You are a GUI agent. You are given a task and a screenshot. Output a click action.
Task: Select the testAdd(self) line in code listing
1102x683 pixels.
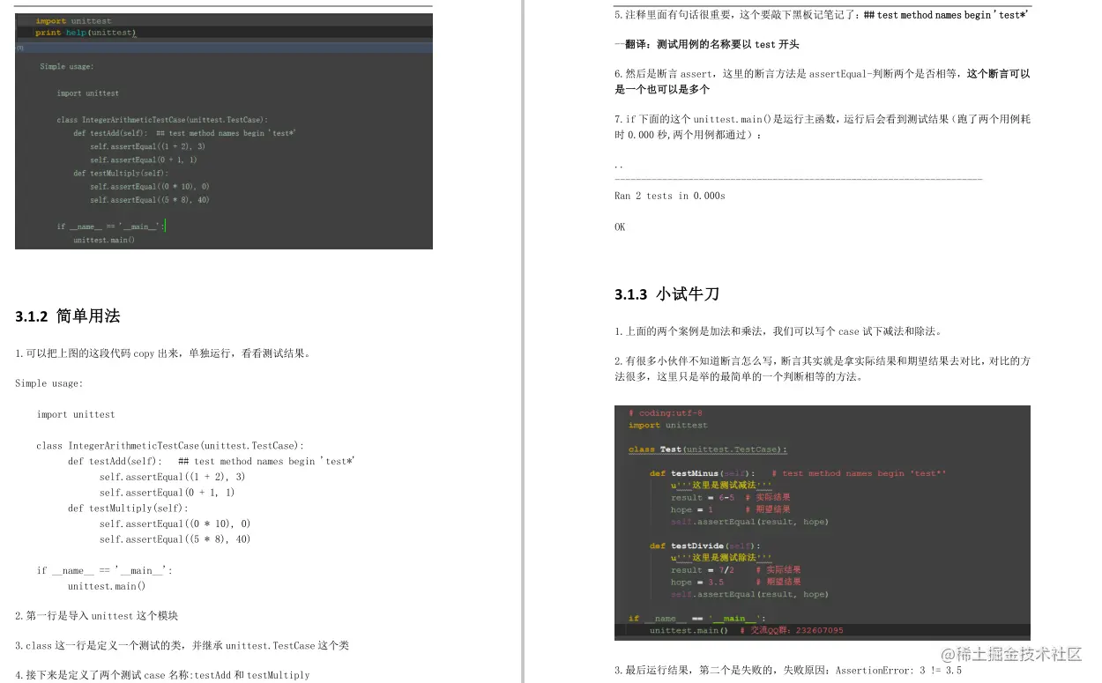point(115,461)
